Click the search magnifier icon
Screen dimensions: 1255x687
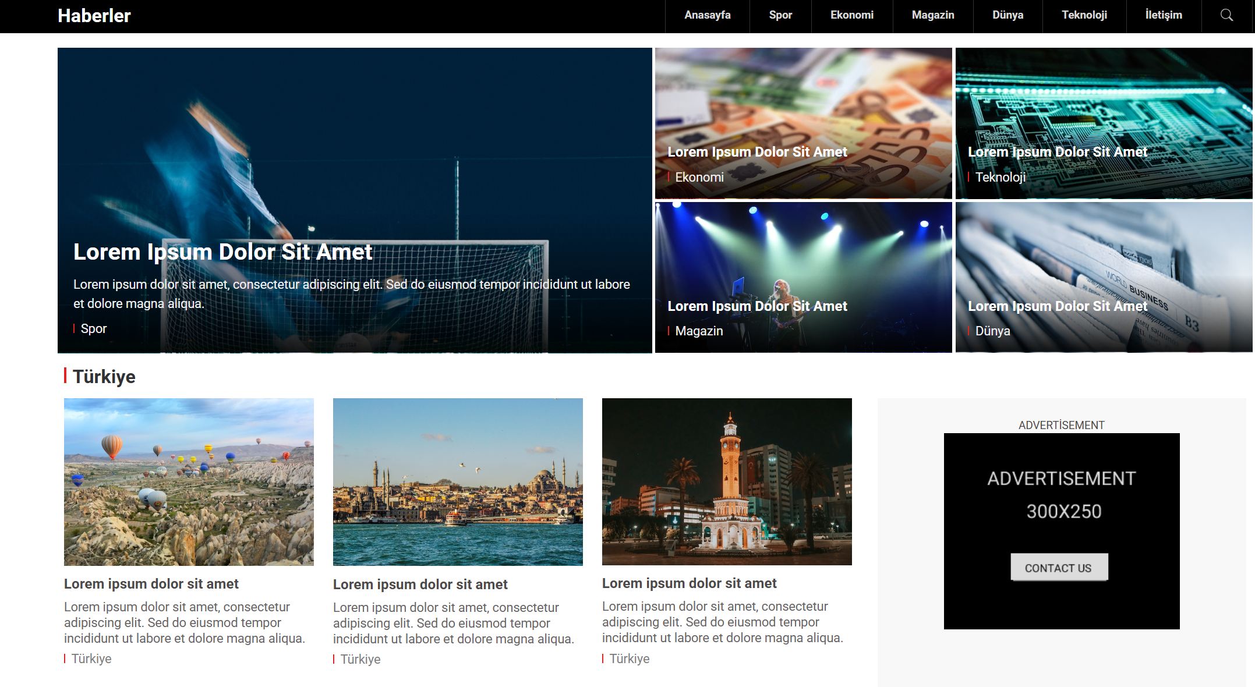[x=1226, y=15]
